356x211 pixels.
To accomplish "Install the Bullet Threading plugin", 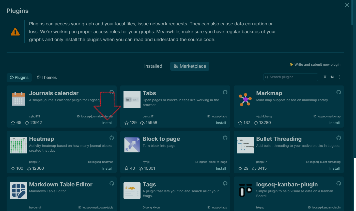I will click(x=335, y=168).
